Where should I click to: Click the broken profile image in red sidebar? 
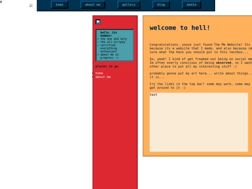pyautogui.click(x=98, y=22)
